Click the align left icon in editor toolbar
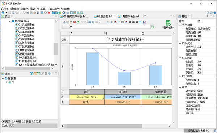The height and width of the screenshot is (133, 217). pos(130,22)
